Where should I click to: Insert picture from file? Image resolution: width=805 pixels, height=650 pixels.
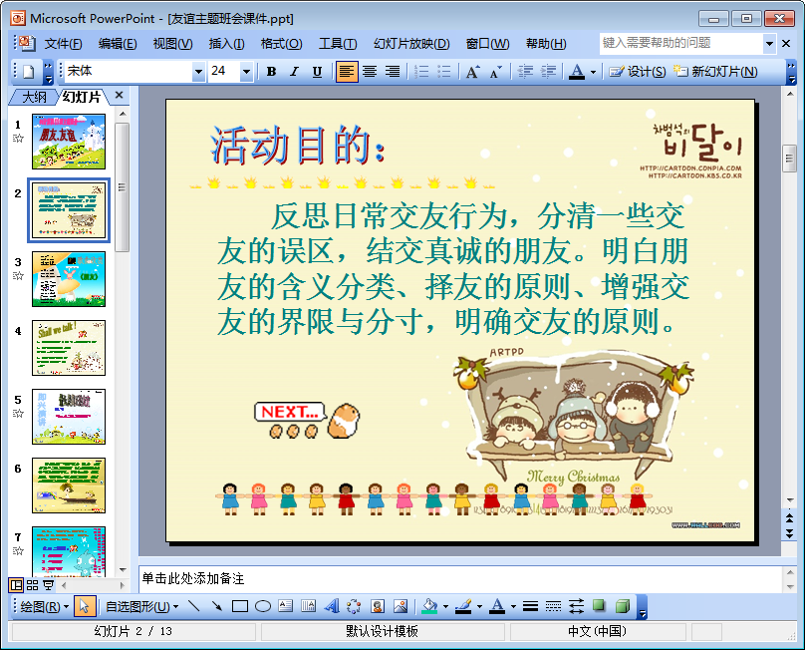click(x=401, y=606)
